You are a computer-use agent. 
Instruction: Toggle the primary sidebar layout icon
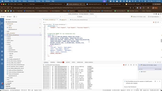(156, 14)
